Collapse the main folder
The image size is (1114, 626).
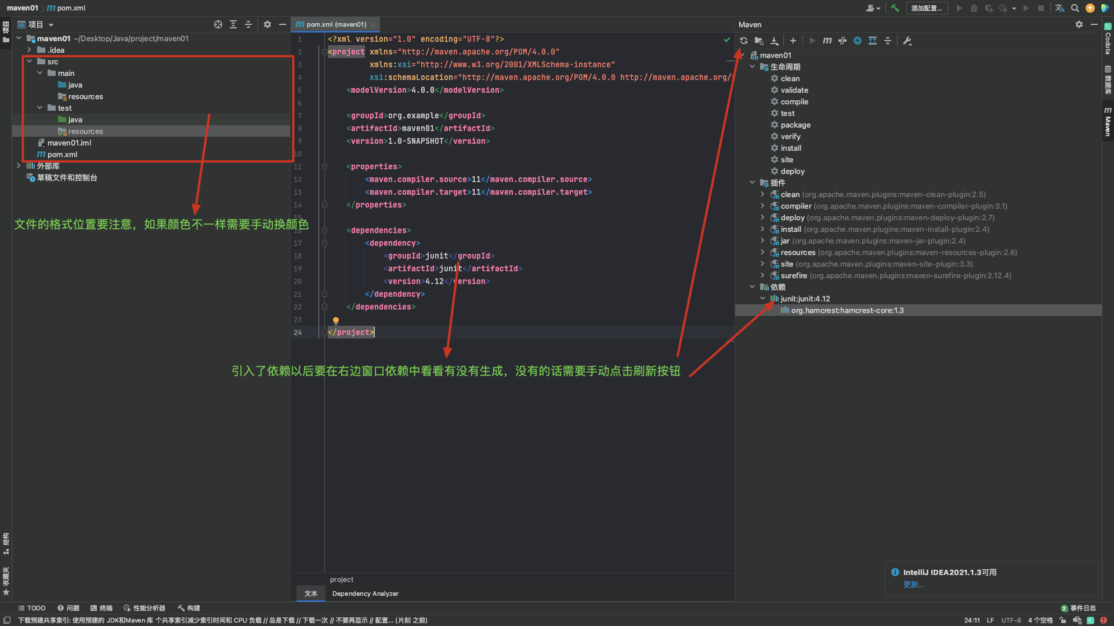click(39, 73)
